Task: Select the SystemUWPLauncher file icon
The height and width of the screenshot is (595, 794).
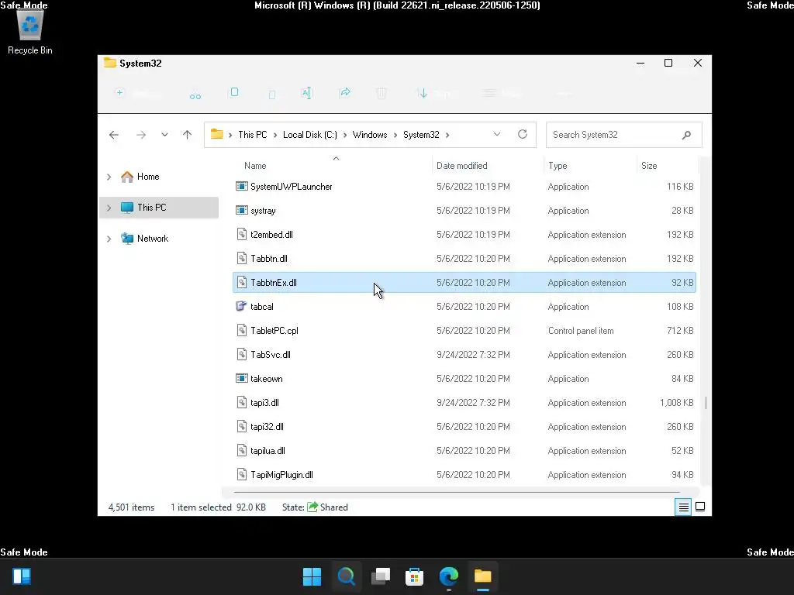Action: pyautogui.click(x=242, y=186)
